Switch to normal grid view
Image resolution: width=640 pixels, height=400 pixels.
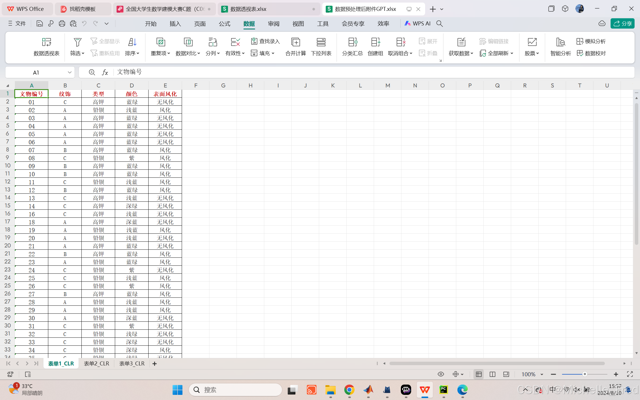[x=479, y=374]
